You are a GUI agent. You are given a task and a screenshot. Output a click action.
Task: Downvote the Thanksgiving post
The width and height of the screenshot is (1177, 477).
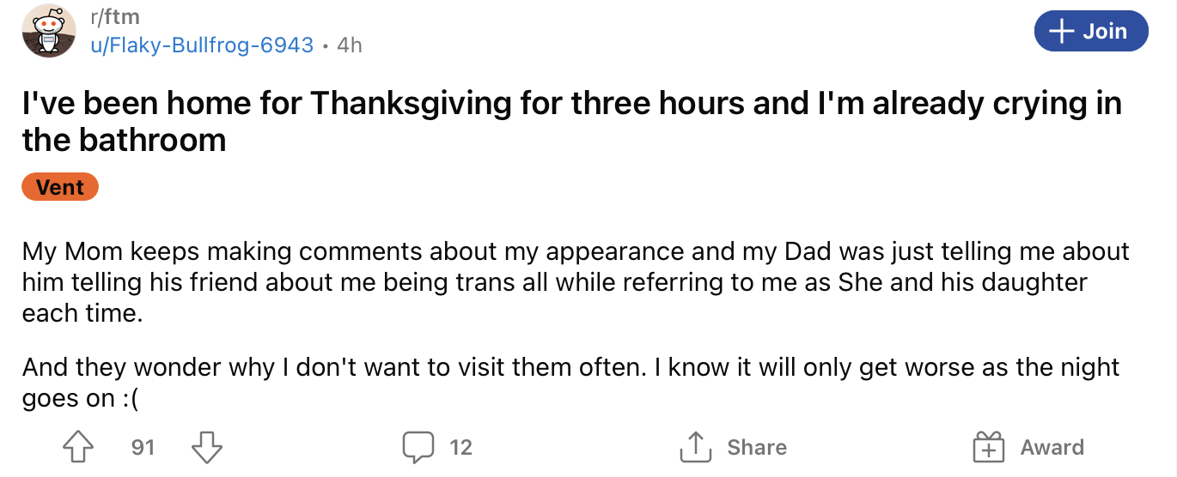click(x=205, y=447)
